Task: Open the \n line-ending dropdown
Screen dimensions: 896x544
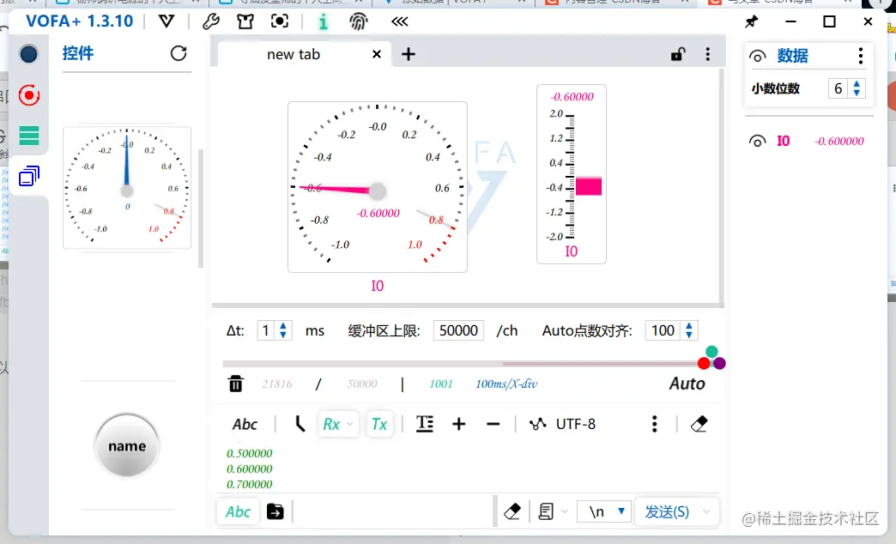Action: 604,511
